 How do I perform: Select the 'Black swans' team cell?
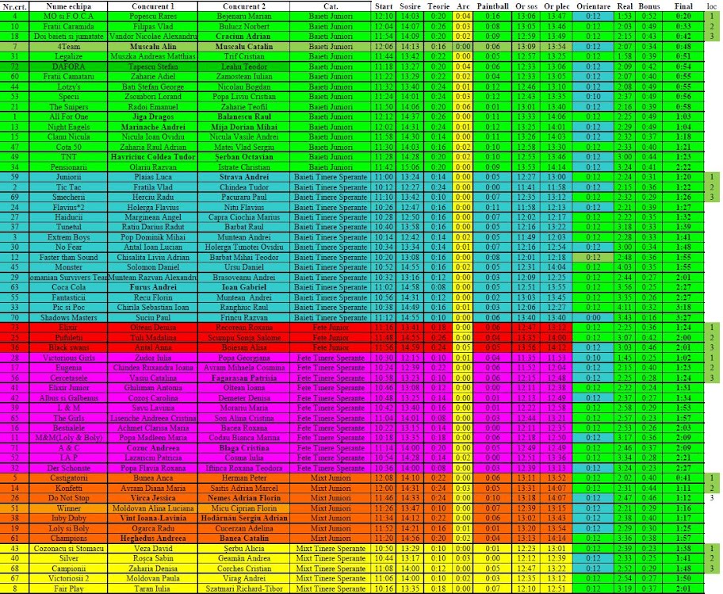[x=68, y=347]
